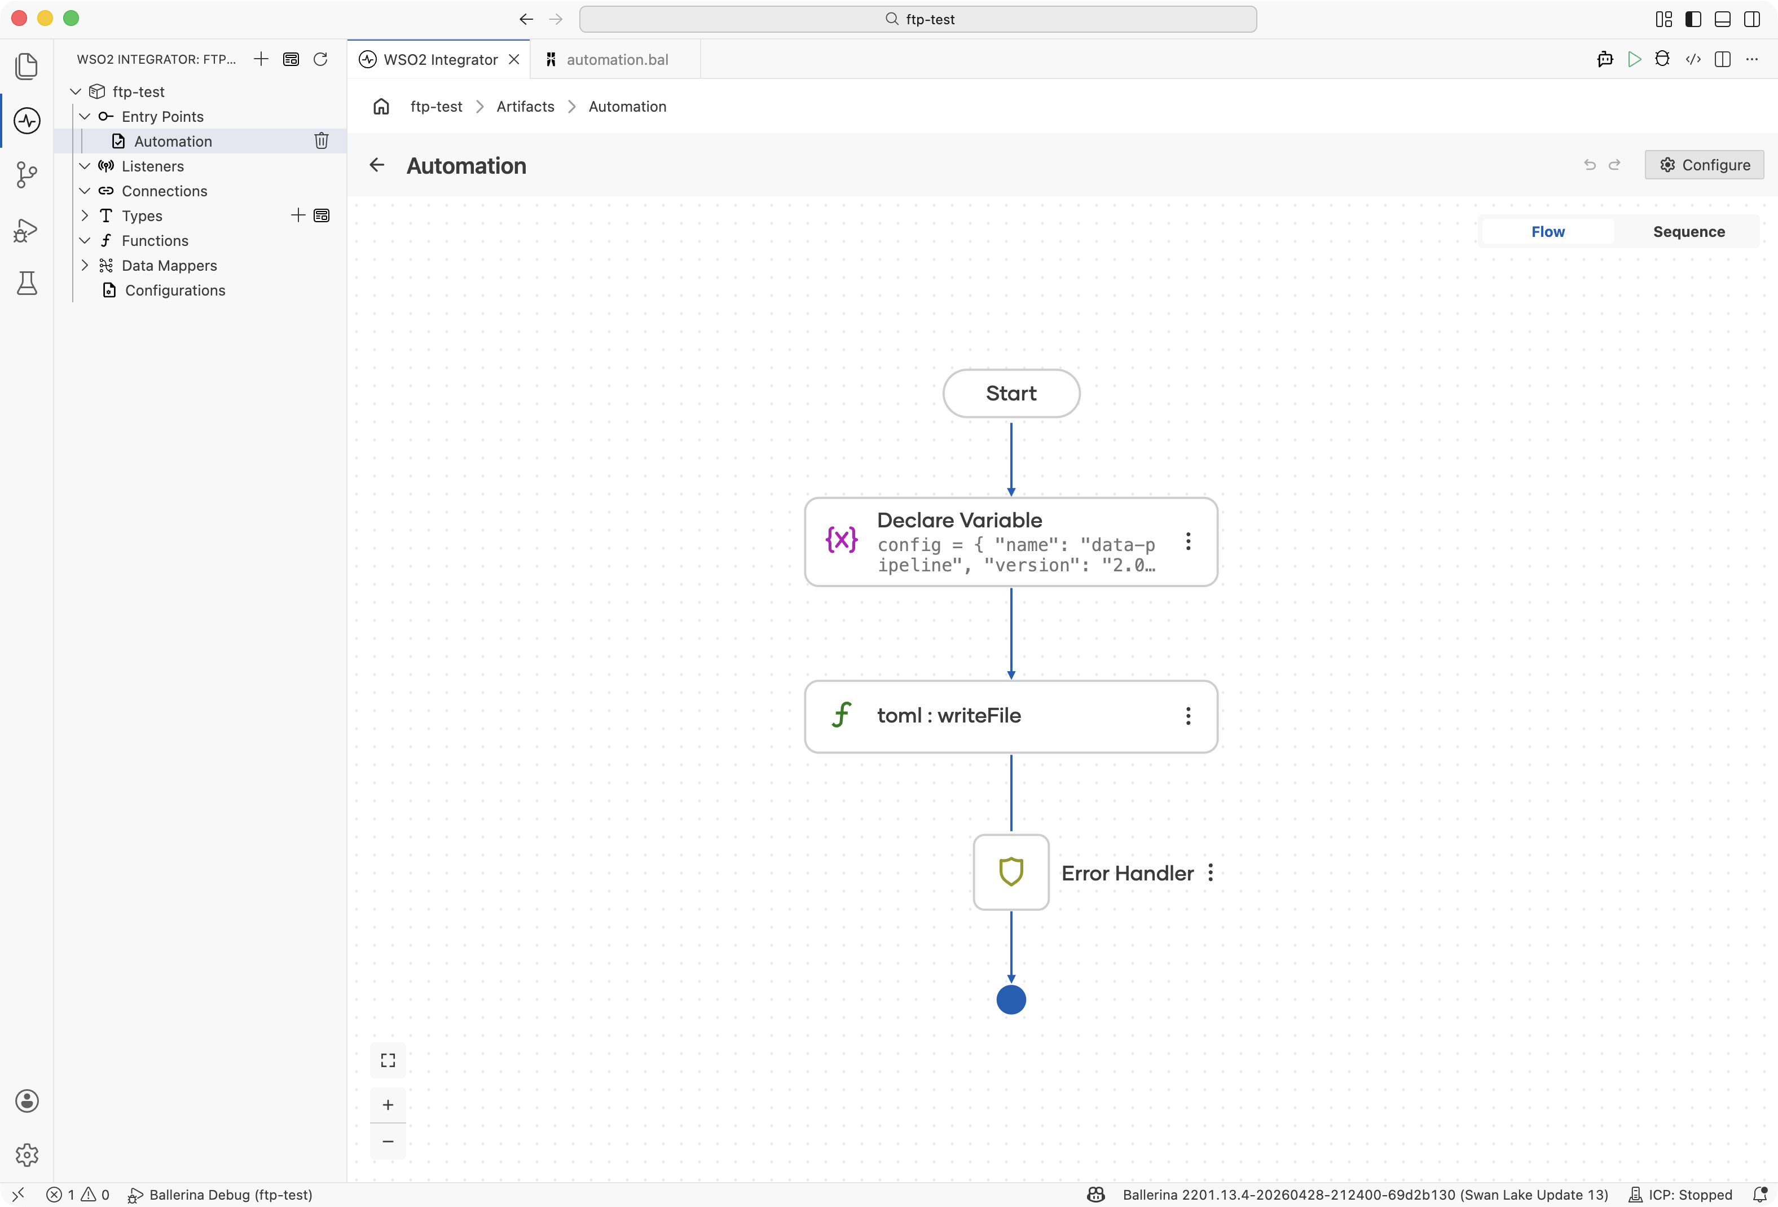
Task: Add a new type with plus icon
Action: click(x=298, y=215)
